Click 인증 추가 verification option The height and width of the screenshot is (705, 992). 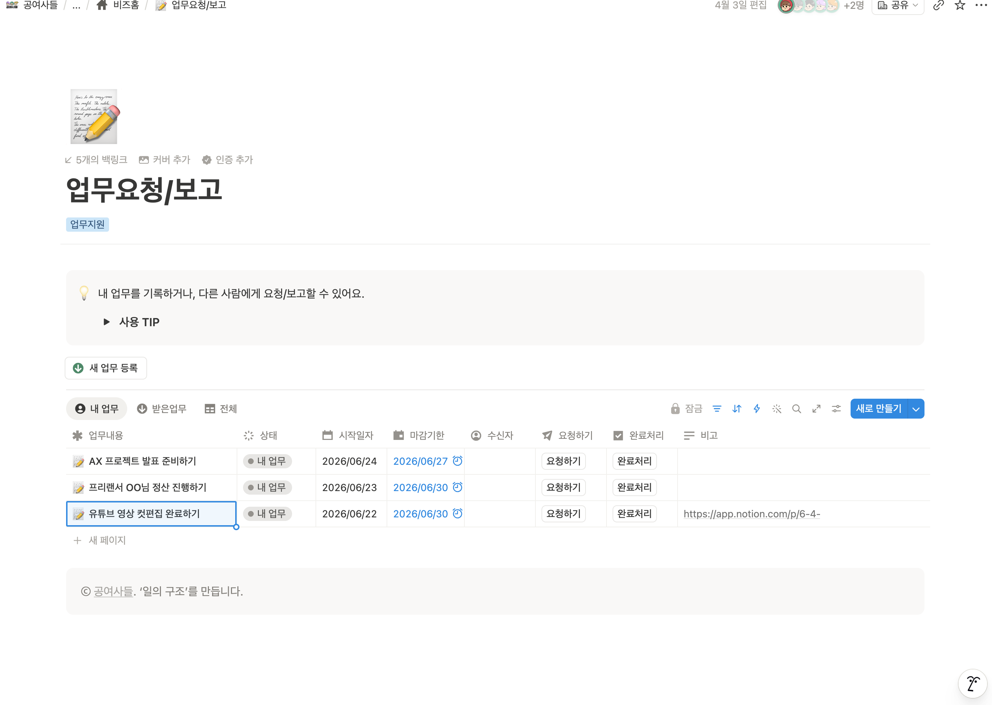coord(227,160)
